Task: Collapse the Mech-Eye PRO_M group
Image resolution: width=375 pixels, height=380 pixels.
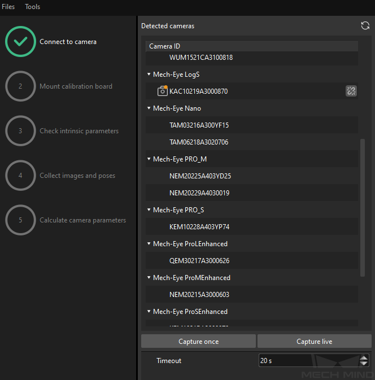Action: (x=149, y=159)
